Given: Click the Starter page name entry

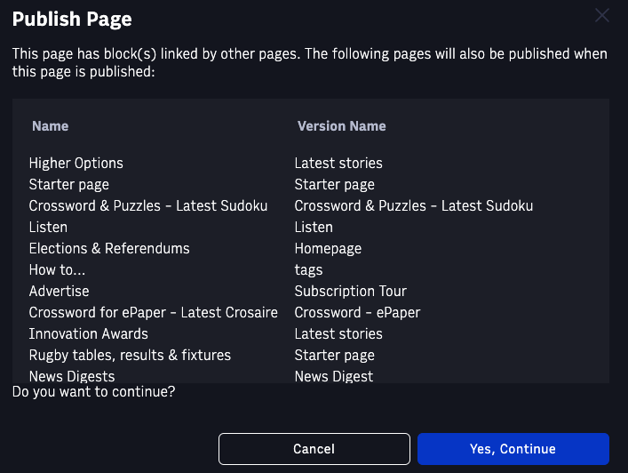Looking at the screenshot, I should point(69,185).
